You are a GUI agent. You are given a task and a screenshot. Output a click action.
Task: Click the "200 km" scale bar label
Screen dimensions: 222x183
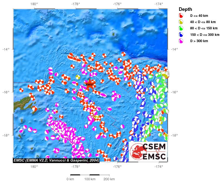coord(109,179)
